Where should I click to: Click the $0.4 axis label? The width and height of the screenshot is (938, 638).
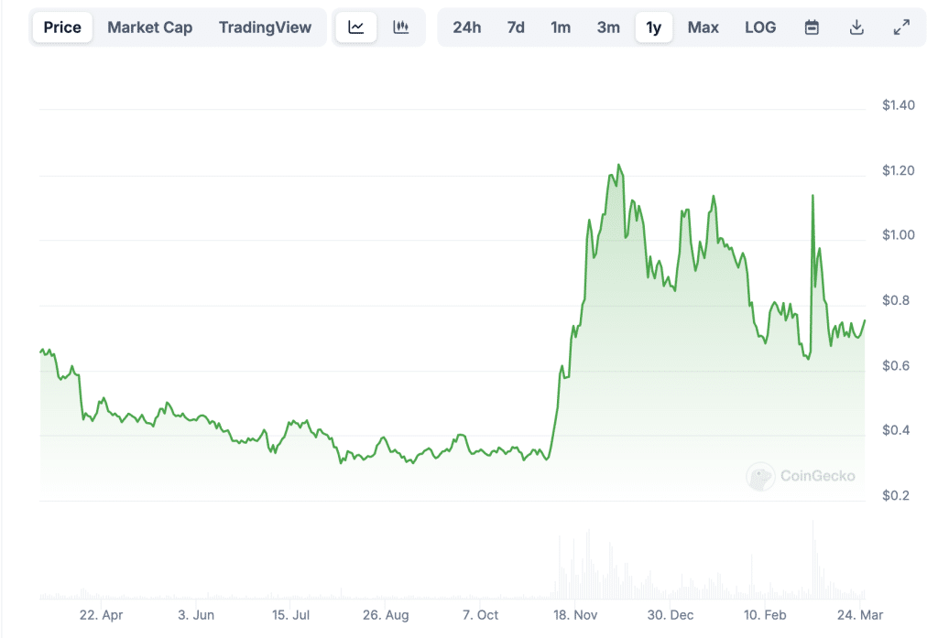tap(896, 430)
